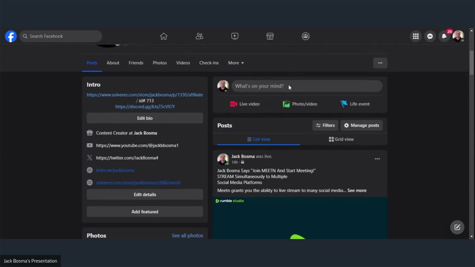This screenshot has height=267, width=475.
Task: Open the linktr.ee/jackbosma link
Action: coord(115,170)
